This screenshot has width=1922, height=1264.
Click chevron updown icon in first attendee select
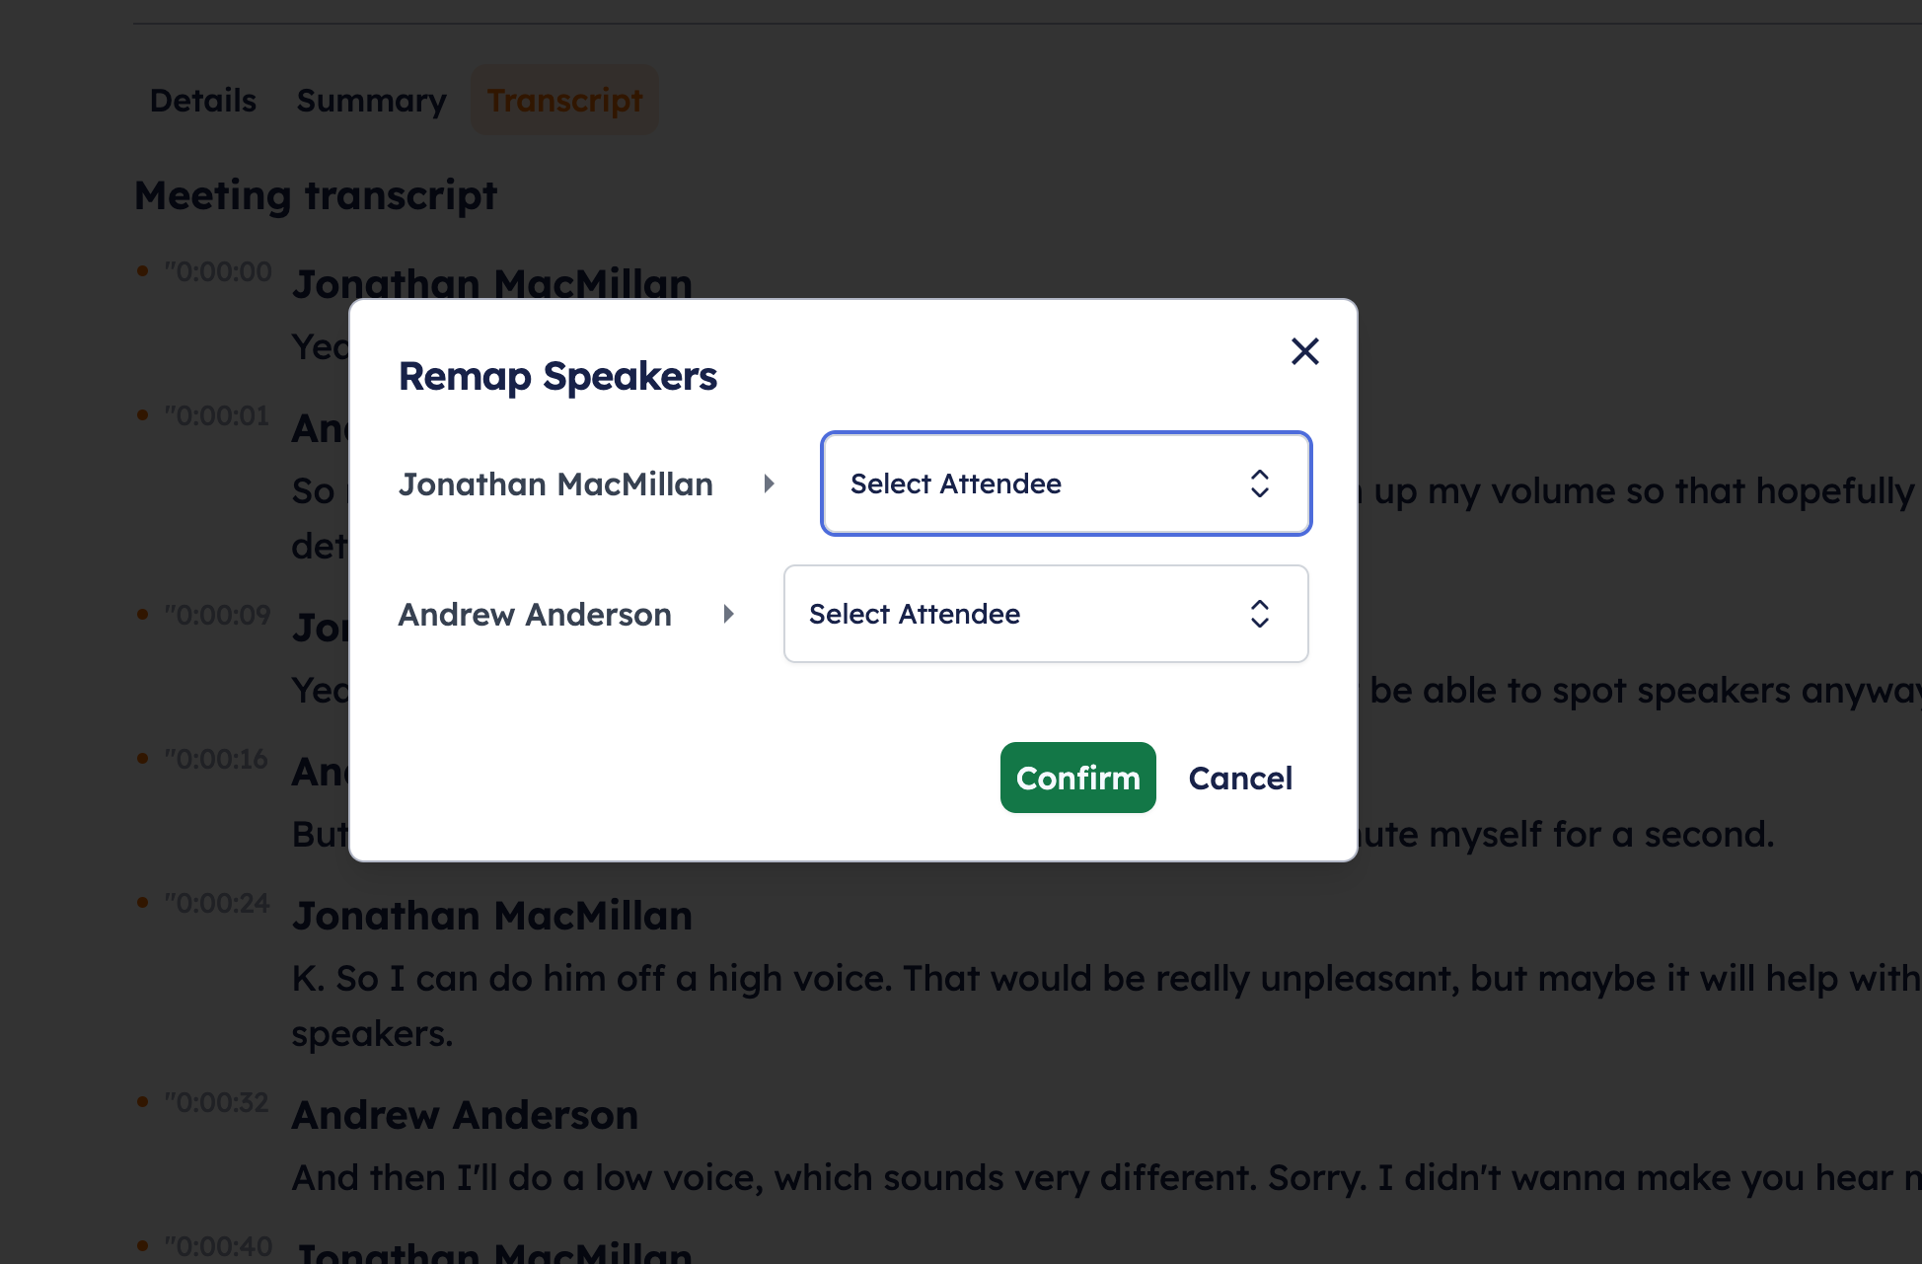(1259, 483)
